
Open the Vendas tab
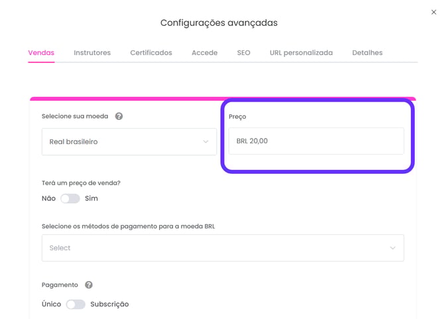41,52
